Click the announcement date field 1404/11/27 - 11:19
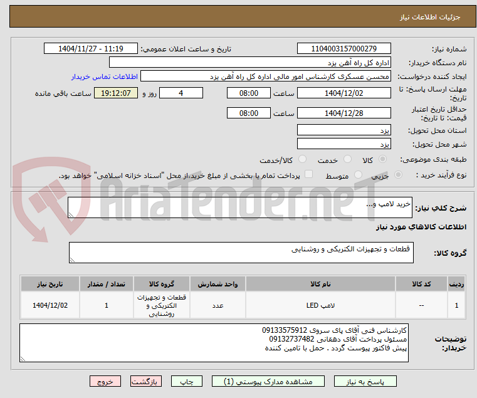 coord(91,48)
